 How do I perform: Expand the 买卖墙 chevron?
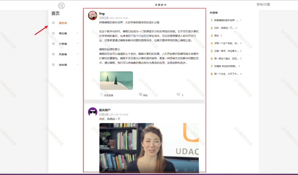[77, 54]
